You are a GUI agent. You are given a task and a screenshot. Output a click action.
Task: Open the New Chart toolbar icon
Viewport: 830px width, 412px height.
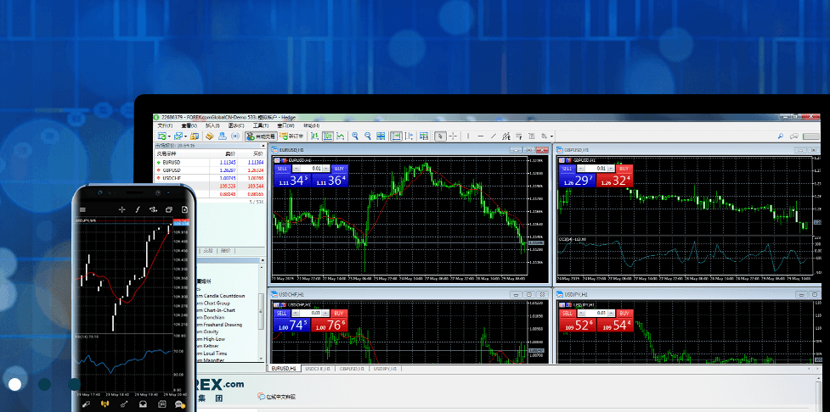[162, 136]
